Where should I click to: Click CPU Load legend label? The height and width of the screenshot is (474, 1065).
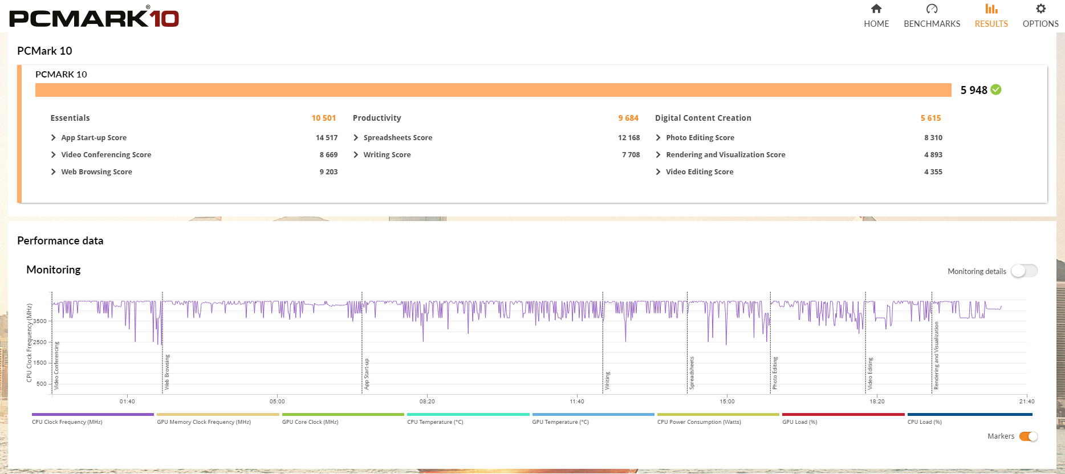pos(924,422)
